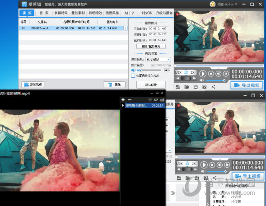Click the new project icon in top editor window
This screenshot has width=266, height=206.
[177, 87]
